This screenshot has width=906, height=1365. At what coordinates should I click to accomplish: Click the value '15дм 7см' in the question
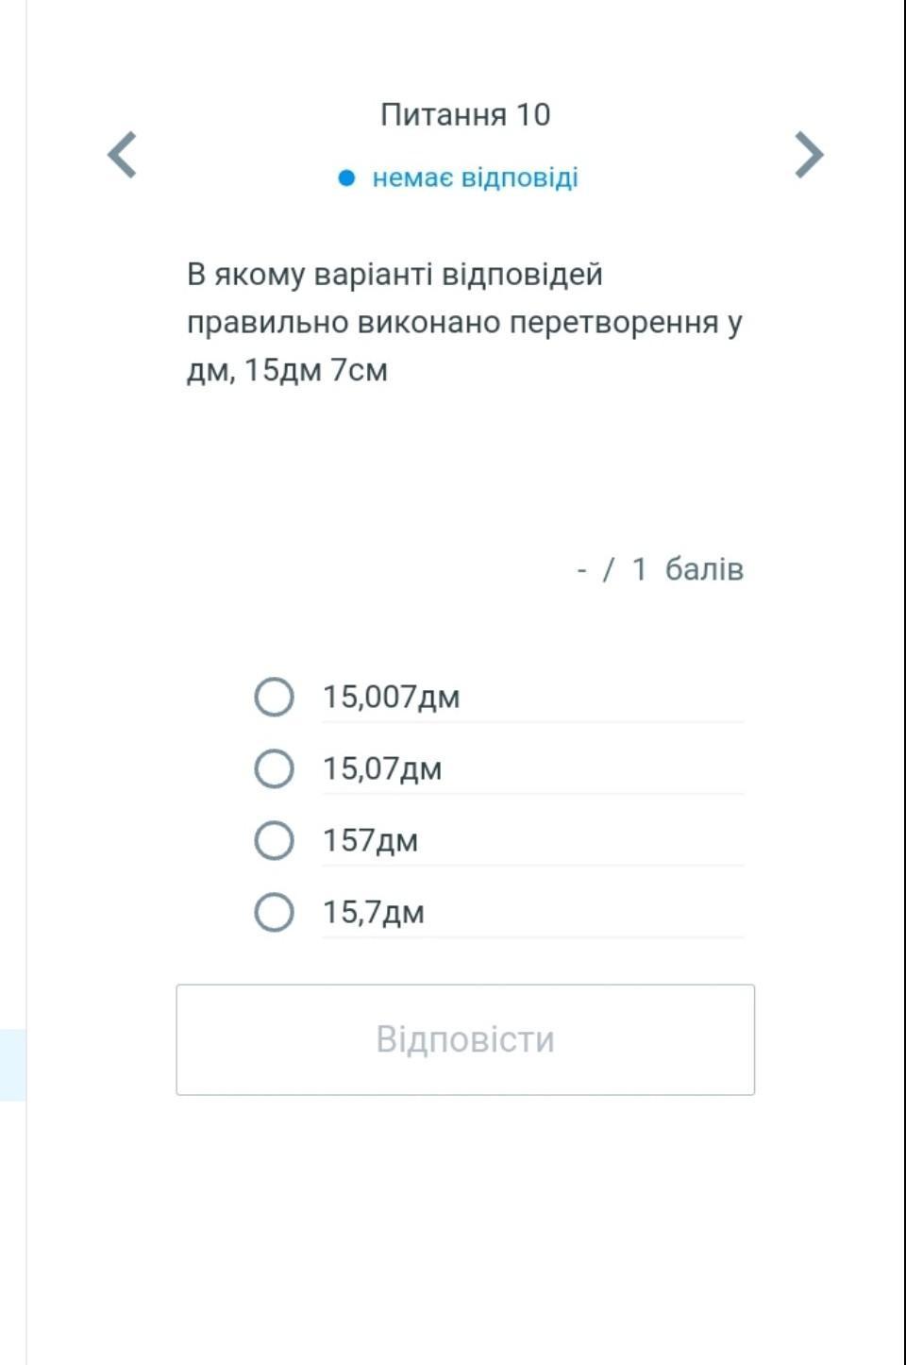(316, 370)
